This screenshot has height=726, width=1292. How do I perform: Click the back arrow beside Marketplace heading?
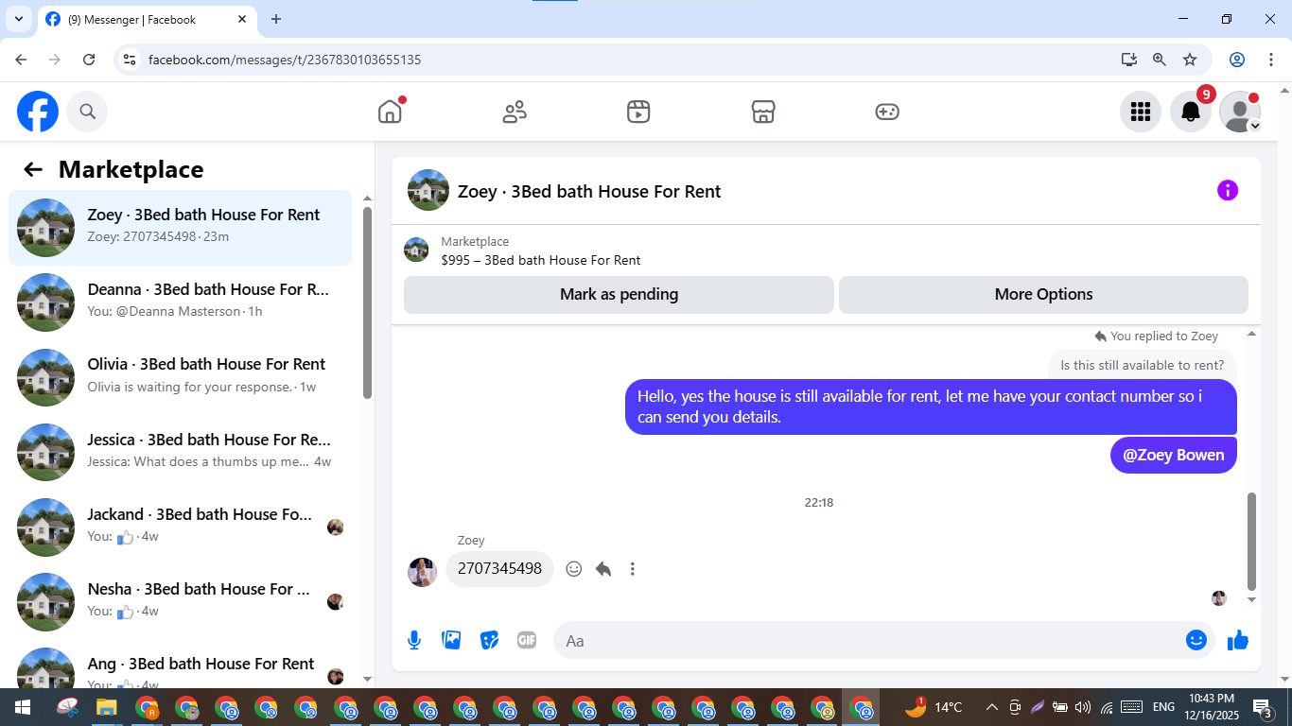(x=33, y=169)
